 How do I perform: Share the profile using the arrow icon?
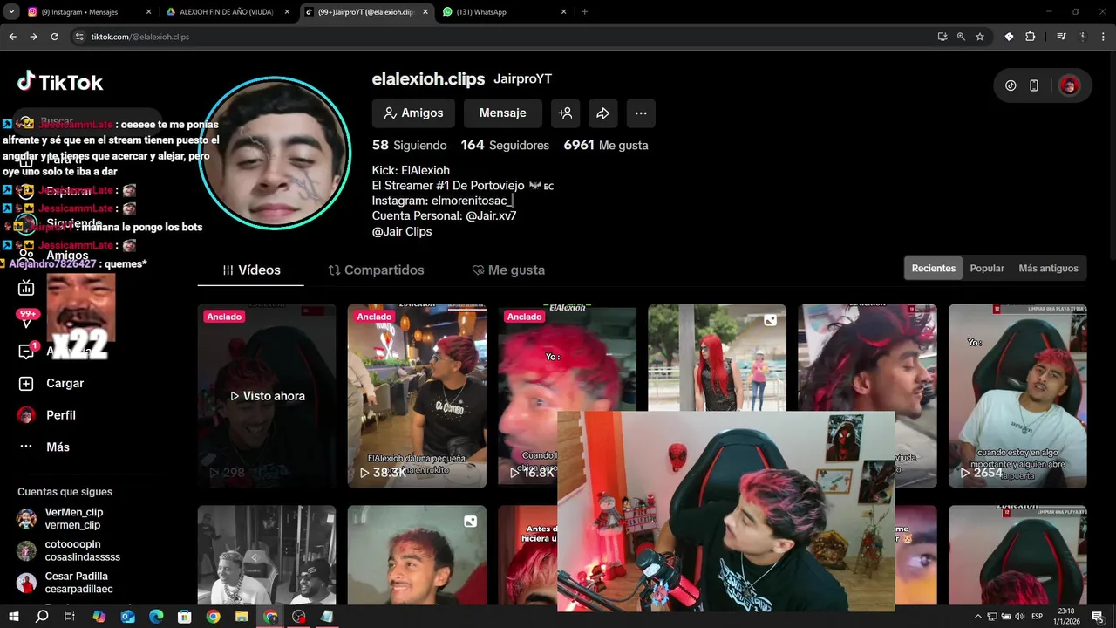(x=602, y=113)
